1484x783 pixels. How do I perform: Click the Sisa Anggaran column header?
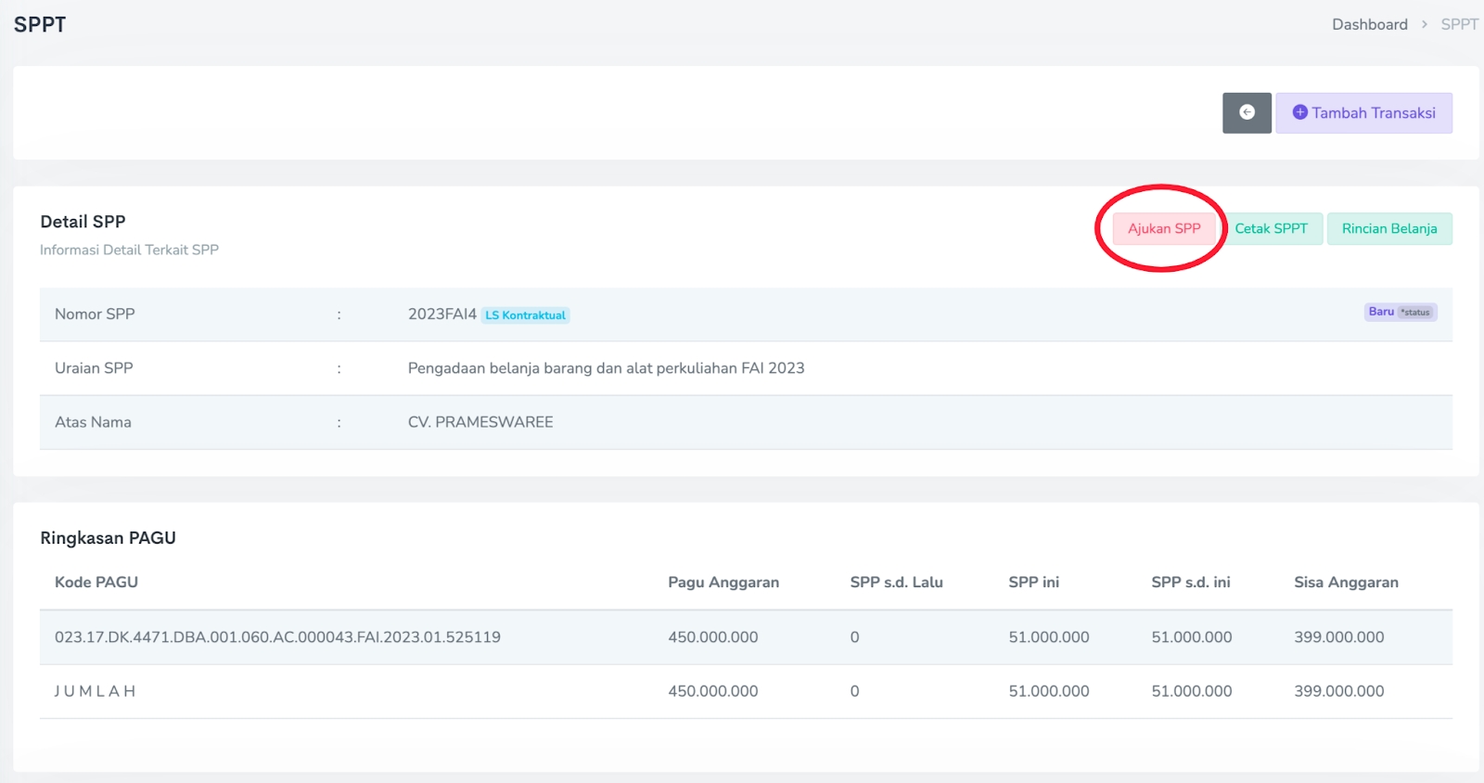coord(1346,583)
